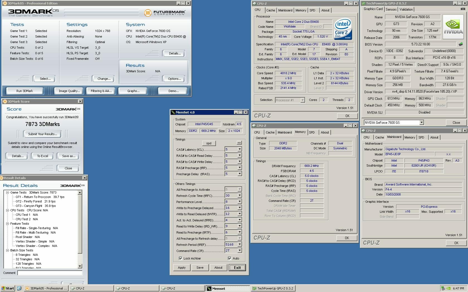Screen dimensions: 468x292
Task: Open About tab in Mainboard CPU-Z window
Action: pyautogui.click(x=434, y=137)
